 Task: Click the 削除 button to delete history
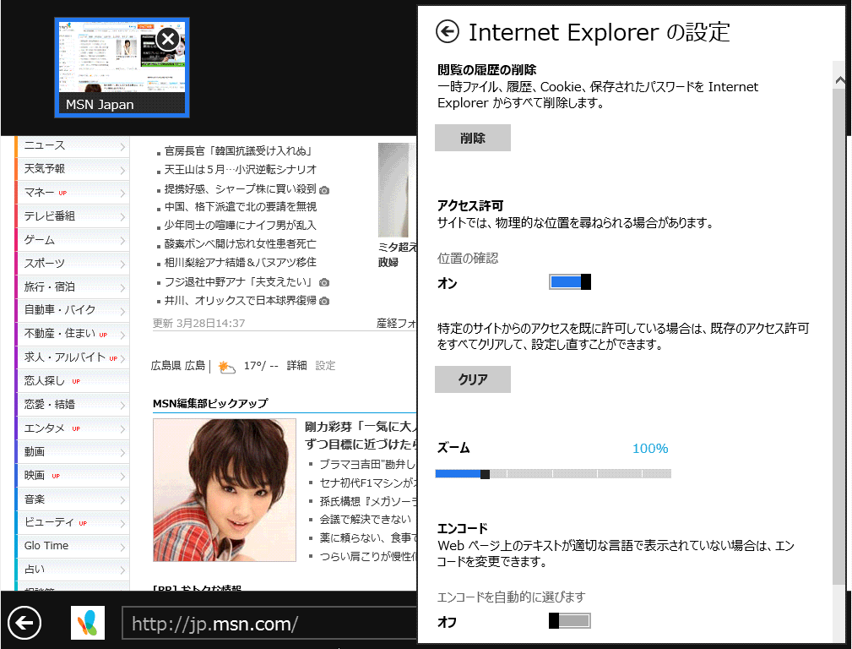473,138
